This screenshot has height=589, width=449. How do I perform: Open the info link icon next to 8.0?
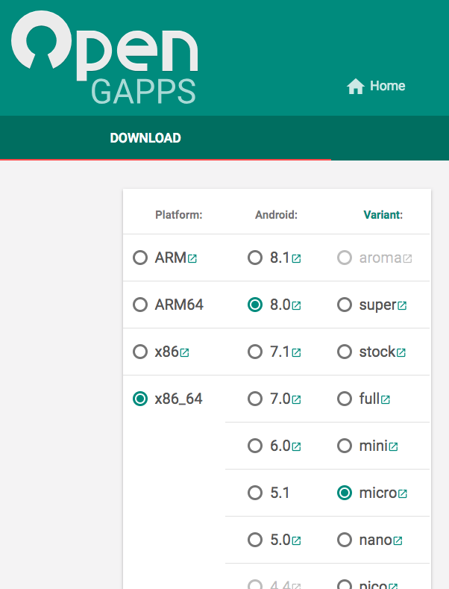[x=296, y=306]
